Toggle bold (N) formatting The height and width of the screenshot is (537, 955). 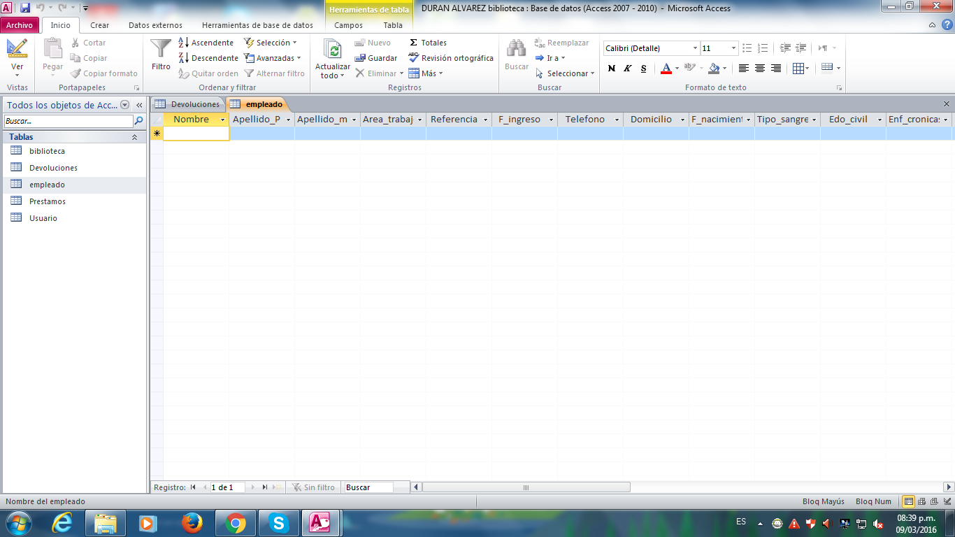612,69
